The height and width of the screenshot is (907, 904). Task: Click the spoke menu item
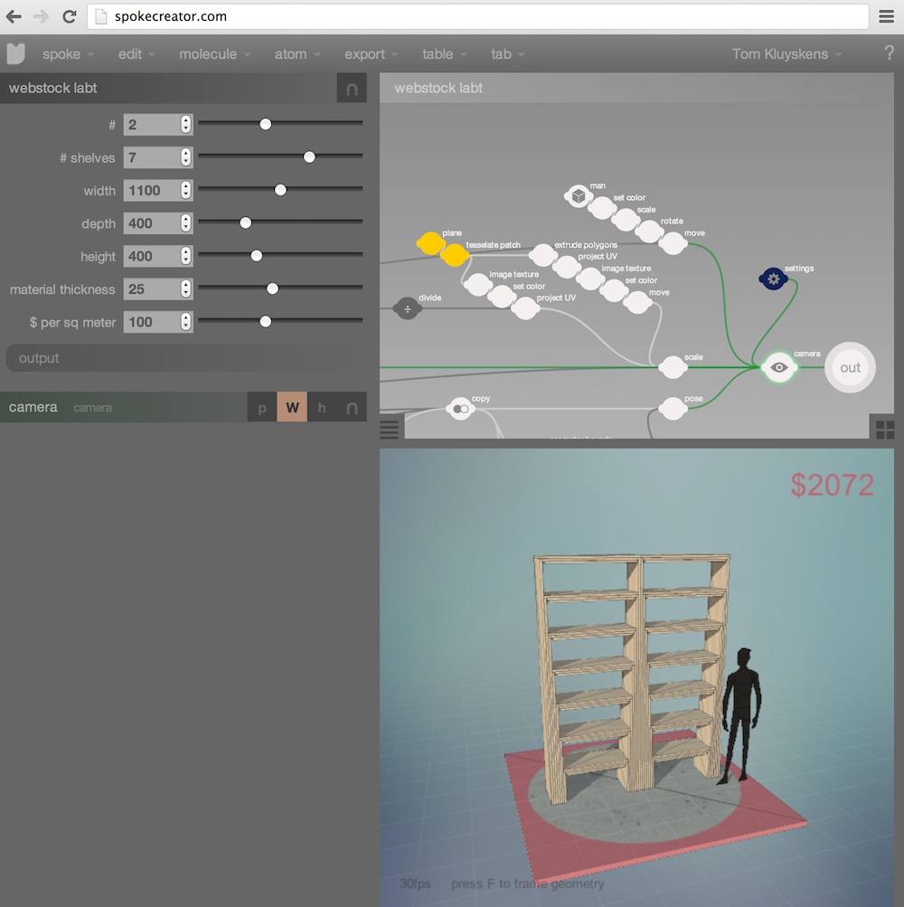point(61,54)
